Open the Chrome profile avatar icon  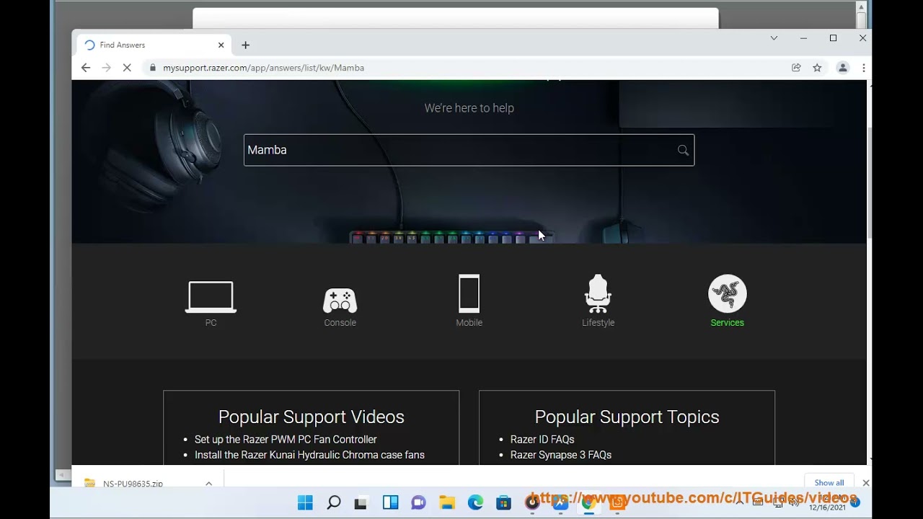[x=842, y=68]
